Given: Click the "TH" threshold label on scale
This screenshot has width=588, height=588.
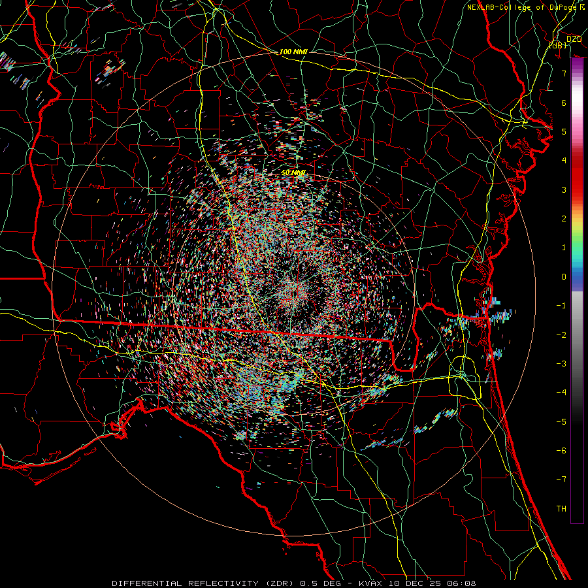Looking at the screenshot, I should pos(561,509).
